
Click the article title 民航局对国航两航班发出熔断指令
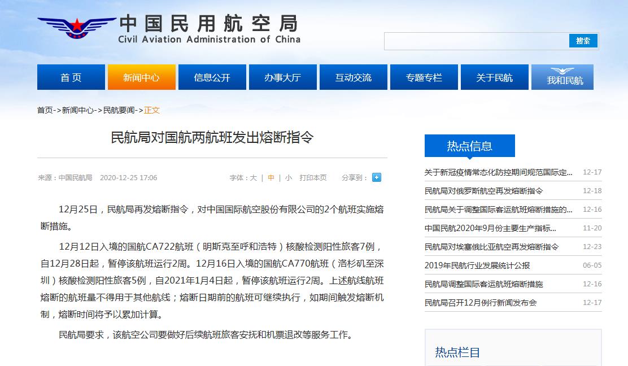click(x=212, y=137)
